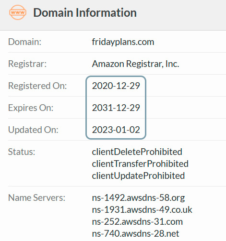The image size is (226, 241).
Task: Click the clientTransferProhibited status
Action: click(140, 164)
